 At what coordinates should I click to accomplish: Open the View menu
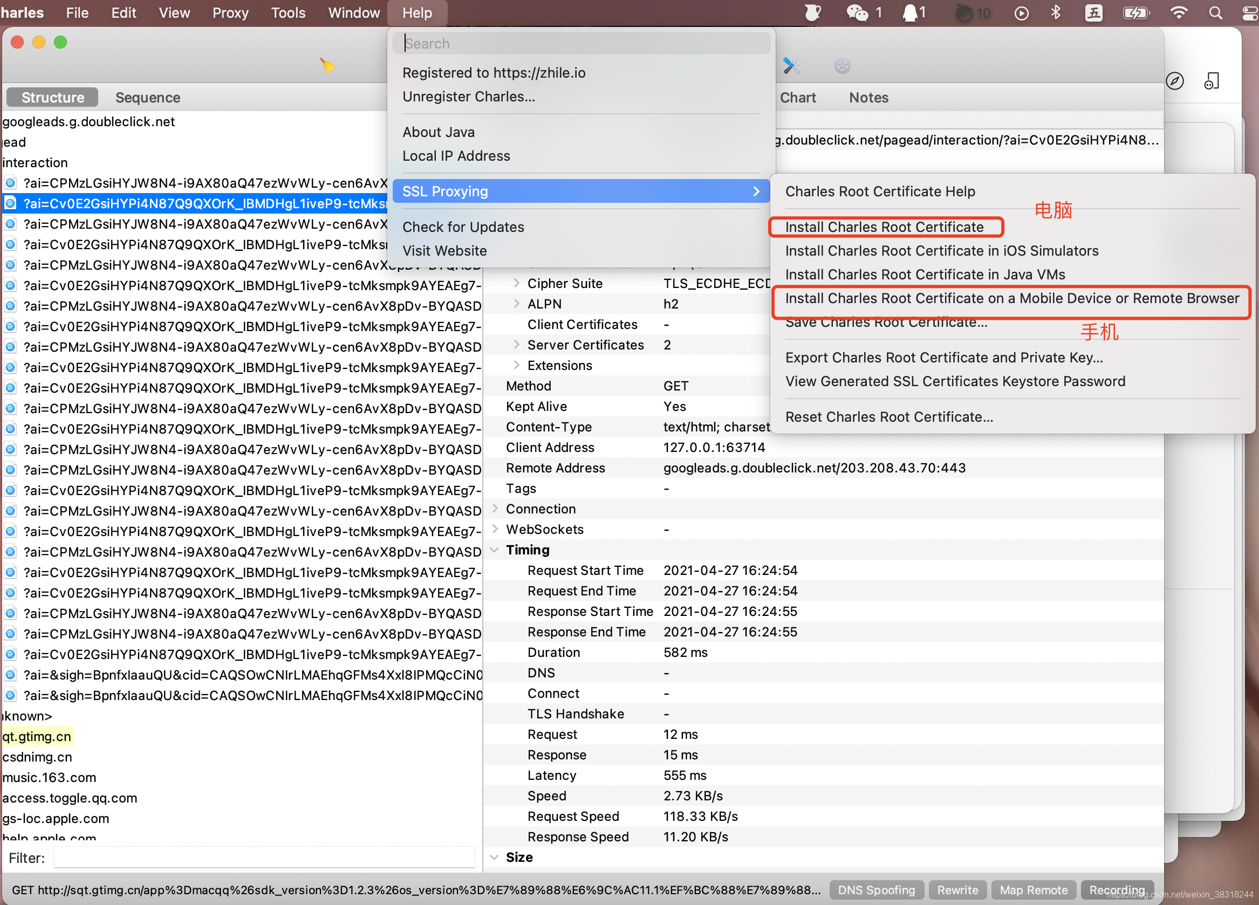[174, 13]
